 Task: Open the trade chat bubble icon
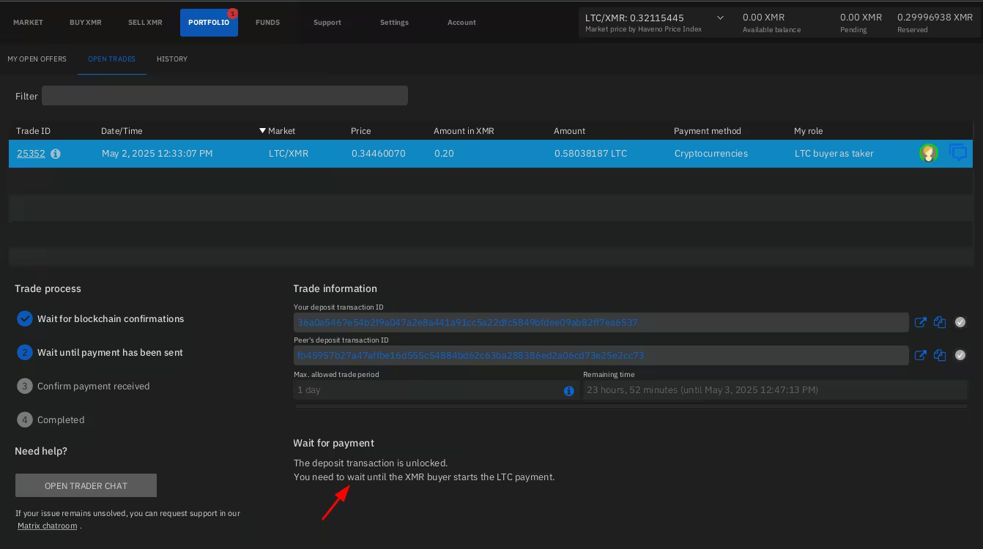point(957,153)
